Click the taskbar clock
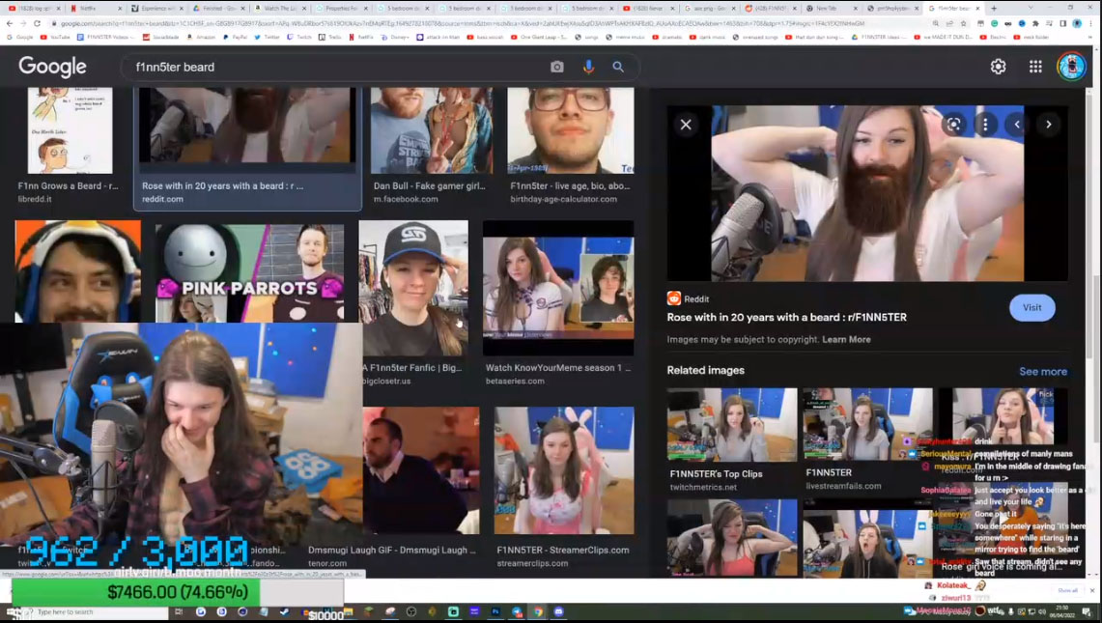Screen dimensions: 1102x623 tap(1062, 610)
